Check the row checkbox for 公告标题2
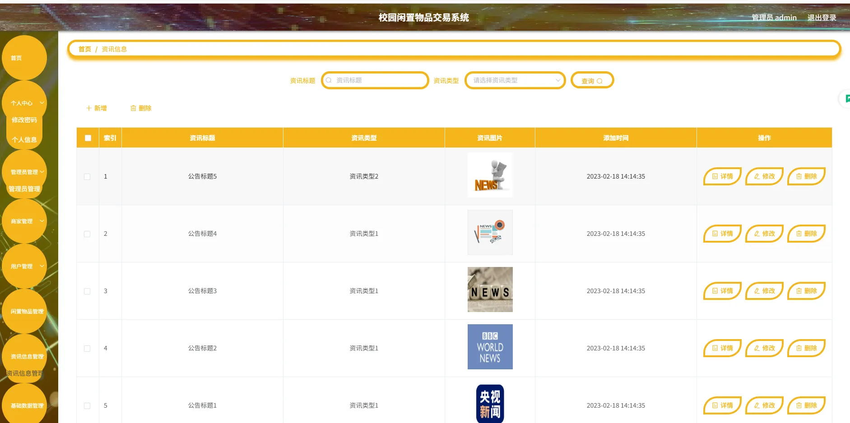Viewport: 850px width, 423px height. [87, 348]
